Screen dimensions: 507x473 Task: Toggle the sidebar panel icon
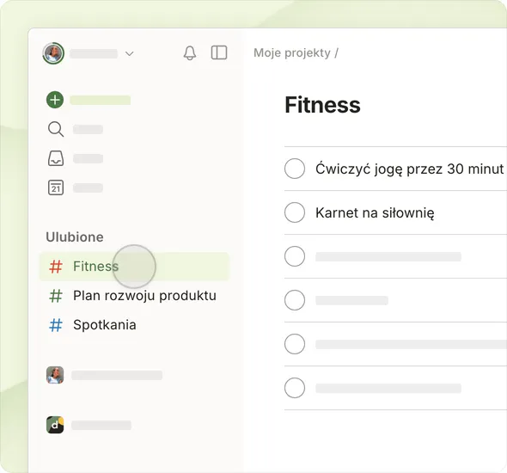click(219, 52)
